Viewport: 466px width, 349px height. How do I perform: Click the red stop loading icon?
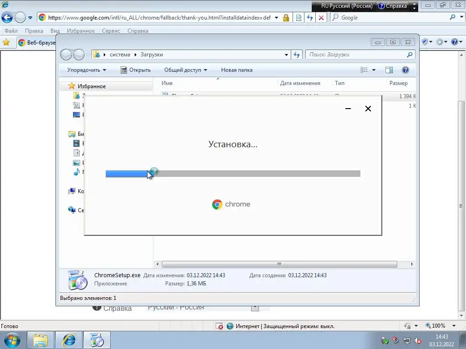(321, 18)
